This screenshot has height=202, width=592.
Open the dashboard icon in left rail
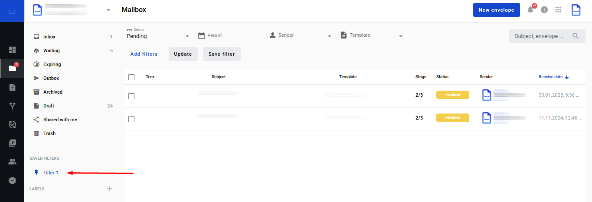12,50
